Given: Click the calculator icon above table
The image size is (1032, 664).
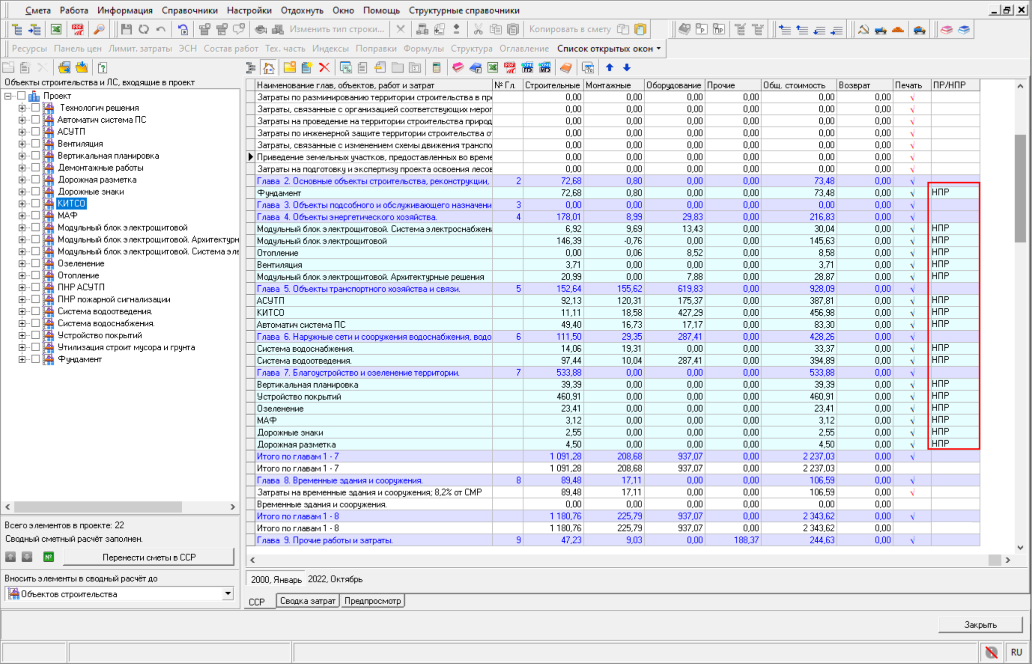Looking at the screenshot, I should pyautogui.click(x=436, y=68).
